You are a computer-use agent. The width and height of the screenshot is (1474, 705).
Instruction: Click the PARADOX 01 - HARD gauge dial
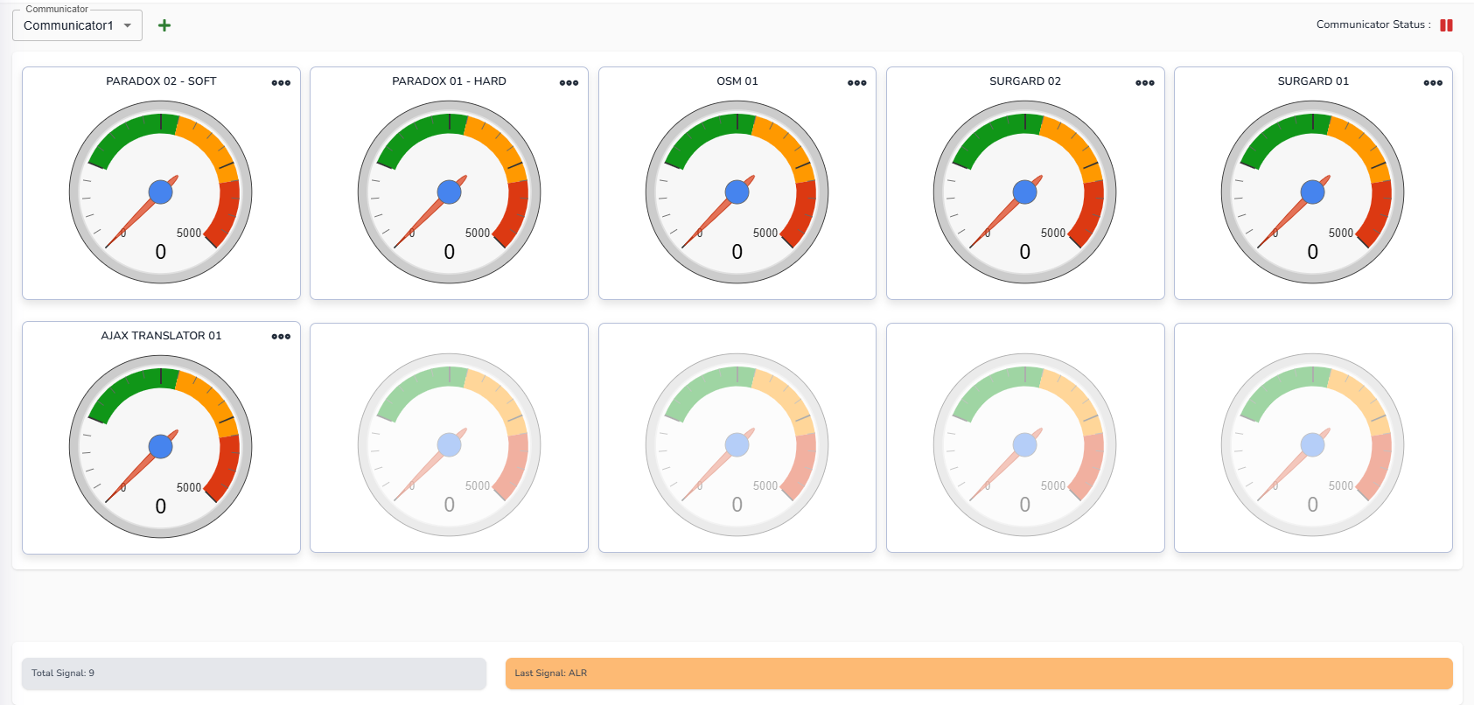tap(449, 192)
